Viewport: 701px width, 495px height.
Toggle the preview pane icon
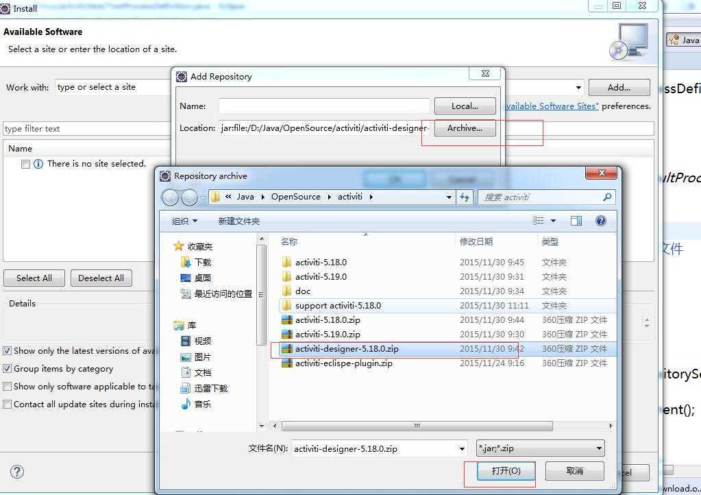[x=576, y=221]
